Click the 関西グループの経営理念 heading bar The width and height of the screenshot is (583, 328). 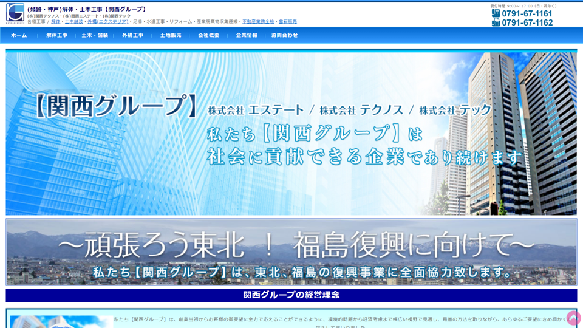291,295
